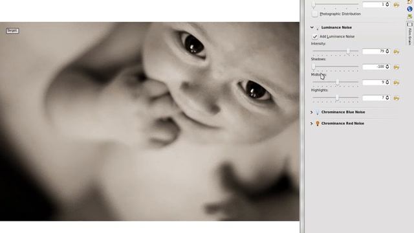Click the Shadows slider handle
Screen dimensions: 414x233
coord(313,67)
